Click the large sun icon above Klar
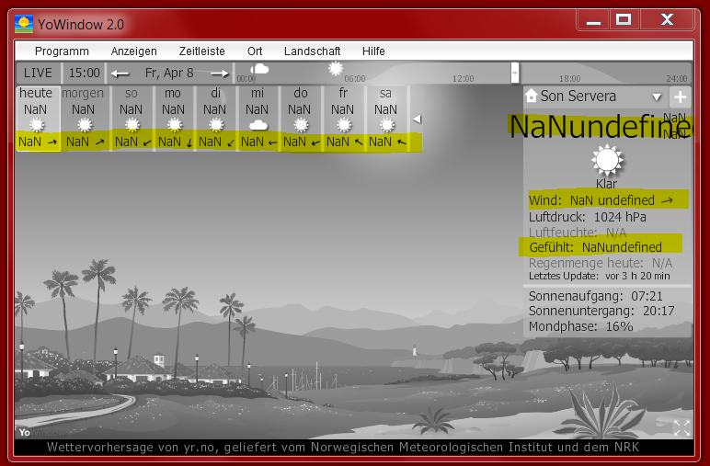 pos(606,160)
